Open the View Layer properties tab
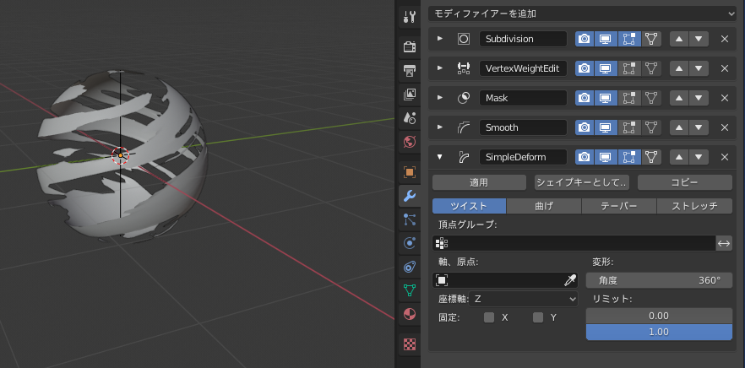 pyautogui.click(x=409, y=95)
